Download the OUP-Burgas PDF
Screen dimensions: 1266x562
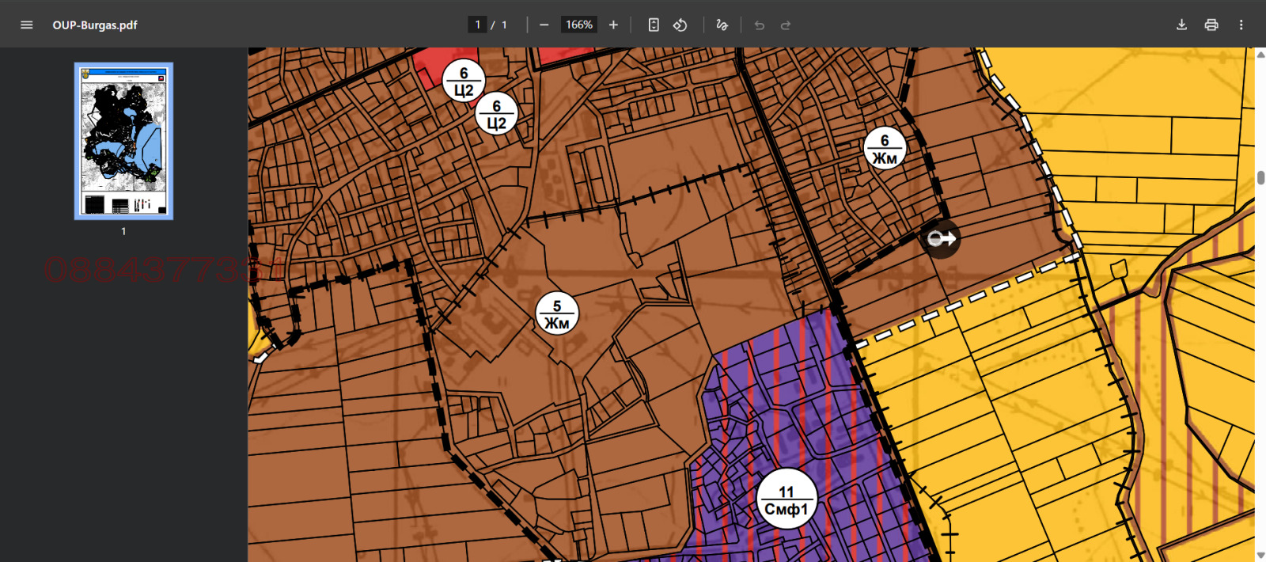tap(1181, 25)
